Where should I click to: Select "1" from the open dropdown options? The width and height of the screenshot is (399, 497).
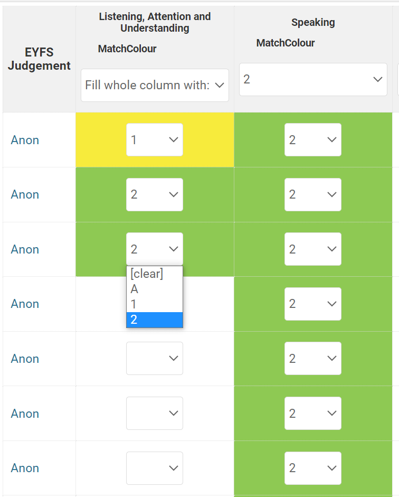(x=134, y=304)
